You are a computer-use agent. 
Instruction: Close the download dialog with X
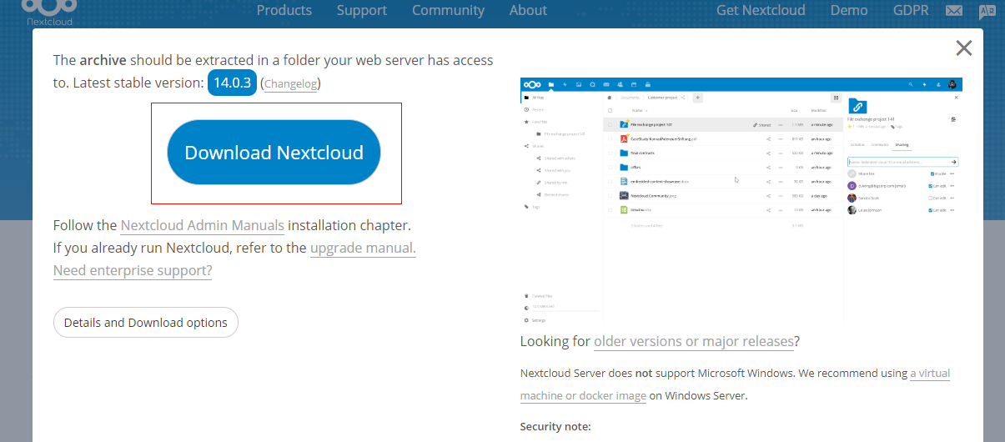(963, 48)
